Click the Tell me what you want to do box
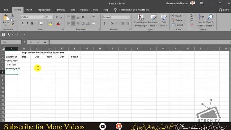 (x=134, y=10)
